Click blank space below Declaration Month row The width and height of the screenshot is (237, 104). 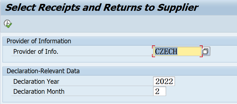click(106, 99)
